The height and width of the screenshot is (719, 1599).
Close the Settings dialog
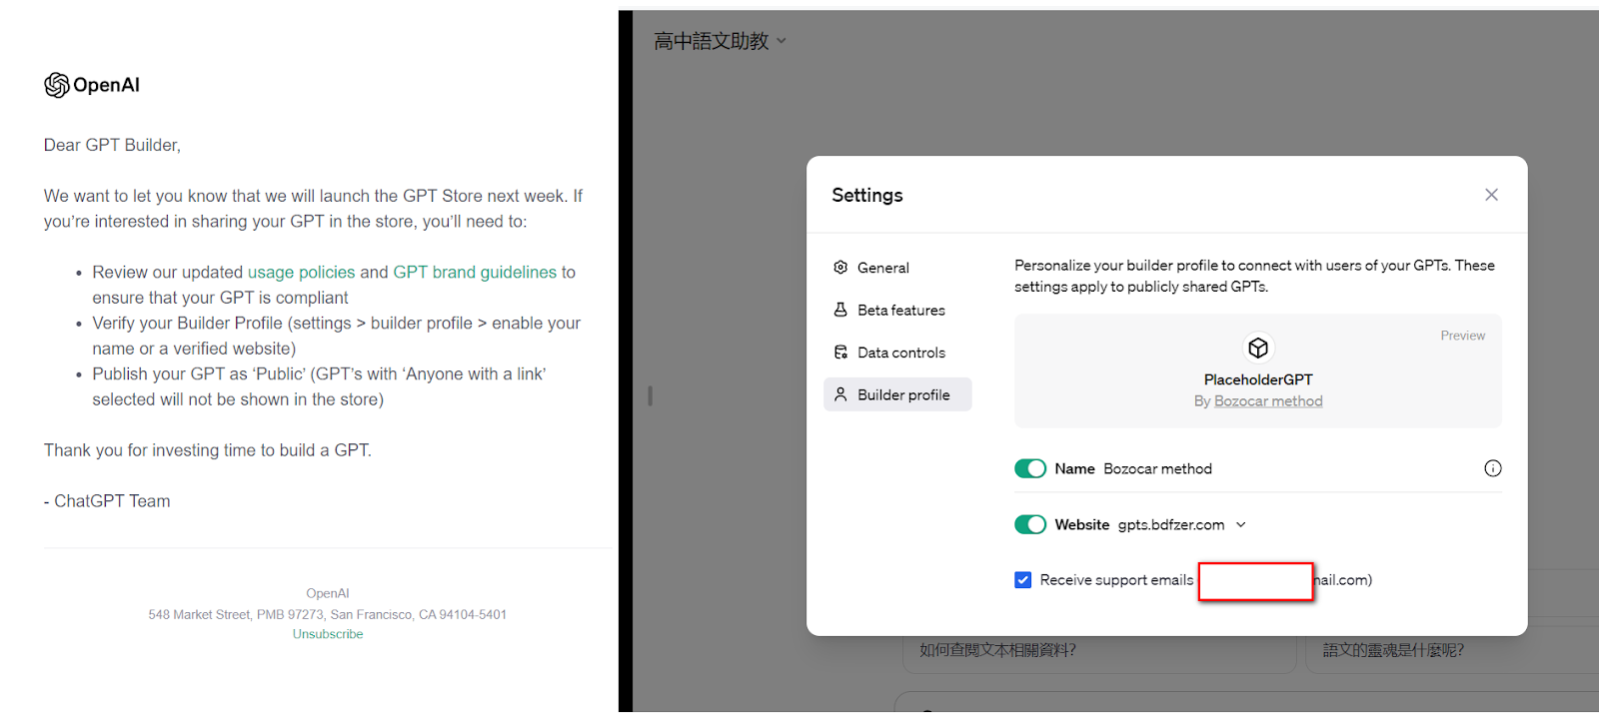[1491, 195]
